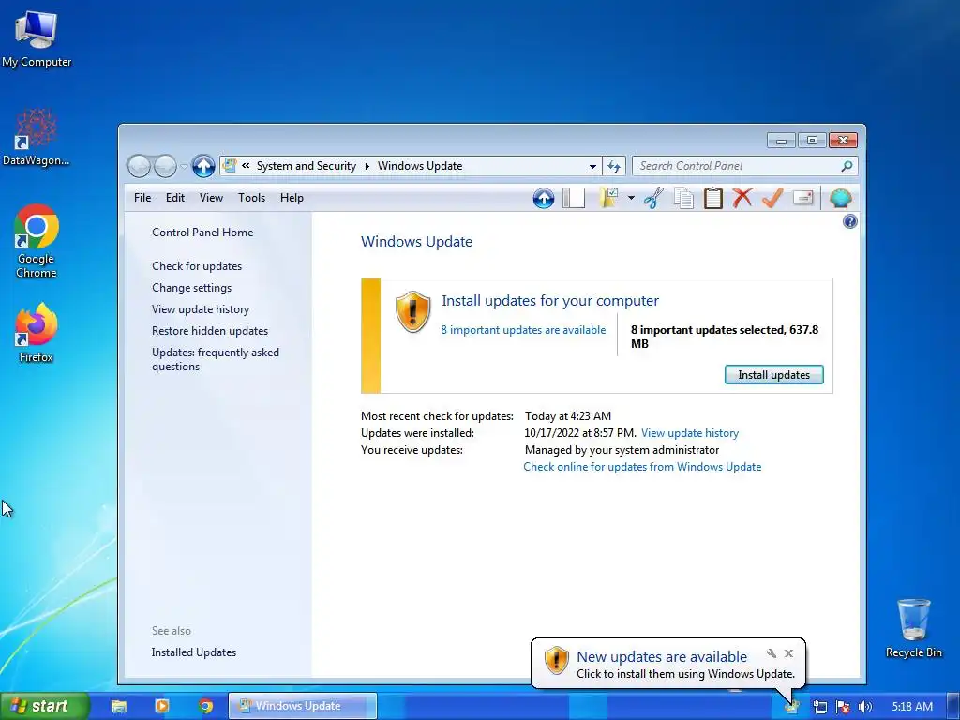Viewport: 960px width, 720px height.
Task: Click 8 important updates are available link
Action: pos(523,330)
